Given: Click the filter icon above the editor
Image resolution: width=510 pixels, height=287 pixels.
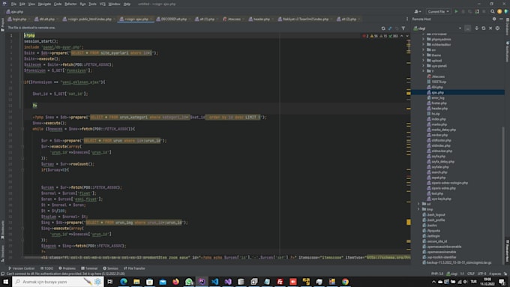Looking at the screenshot, I should click(x=403, y=28).
